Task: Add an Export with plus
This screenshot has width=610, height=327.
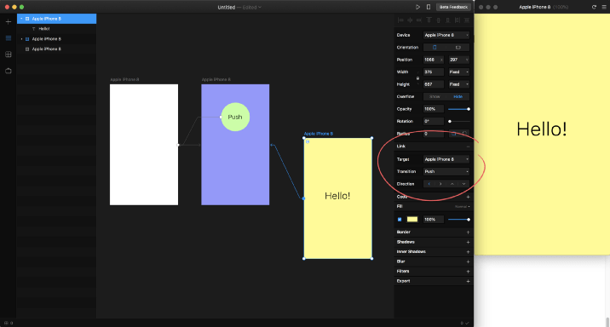Action: (468, 281)
